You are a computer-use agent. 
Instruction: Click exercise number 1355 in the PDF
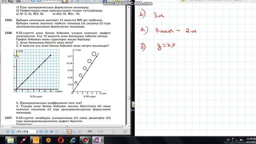pos(8,20)
